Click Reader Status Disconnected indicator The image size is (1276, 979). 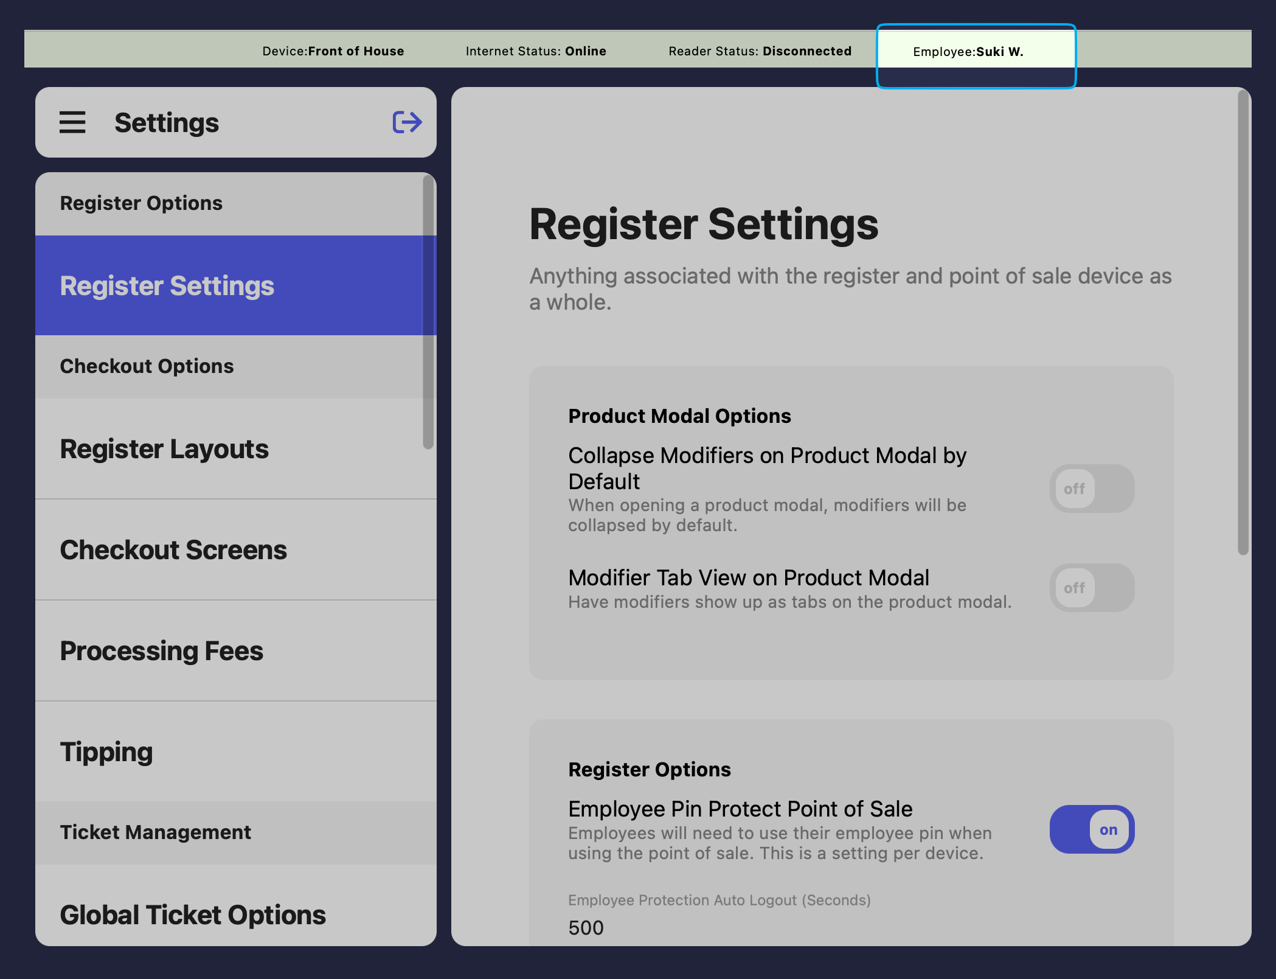coord(760,52)
